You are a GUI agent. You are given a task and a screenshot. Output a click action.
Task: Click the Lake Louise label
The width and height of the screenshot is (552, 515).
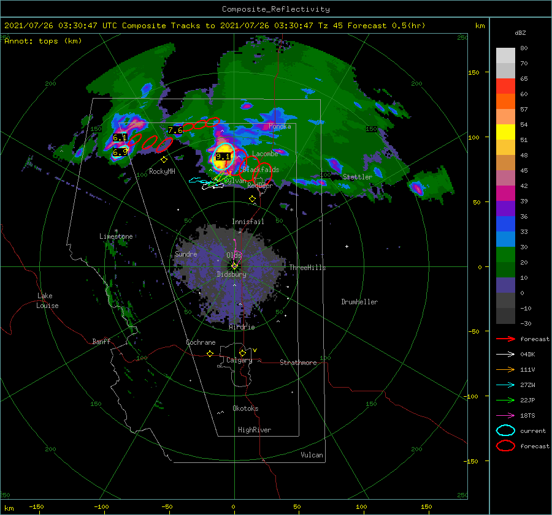click(47, 301)
